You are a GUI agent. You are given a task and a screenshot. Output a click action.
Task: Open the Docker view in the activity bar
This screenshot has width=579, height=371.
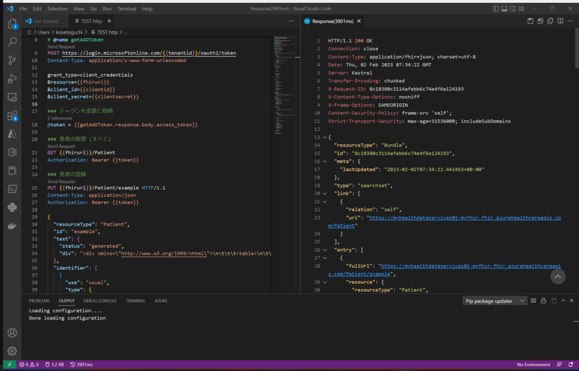(12, 226)
